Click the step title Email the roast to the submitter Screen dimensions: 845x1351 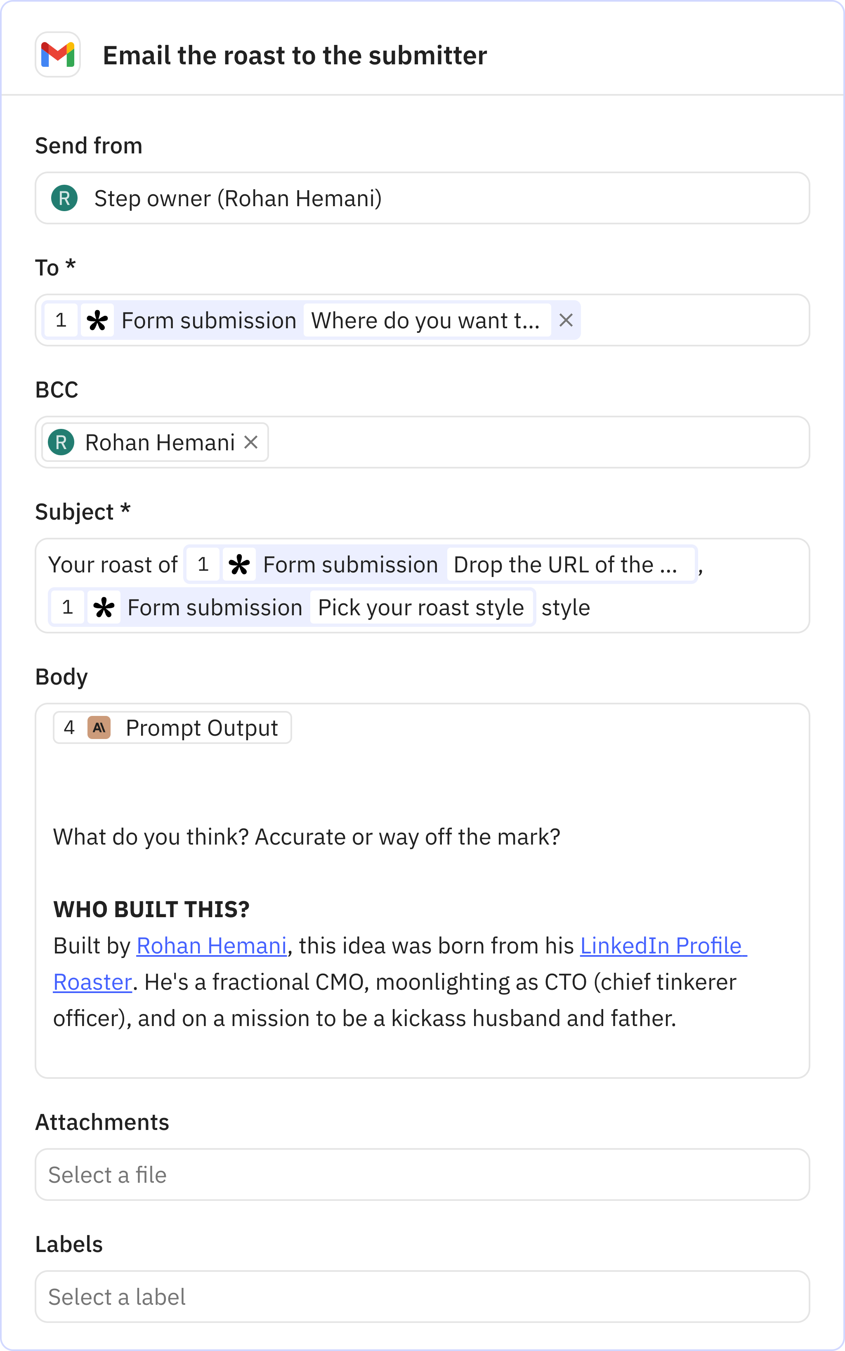(295, 55)
